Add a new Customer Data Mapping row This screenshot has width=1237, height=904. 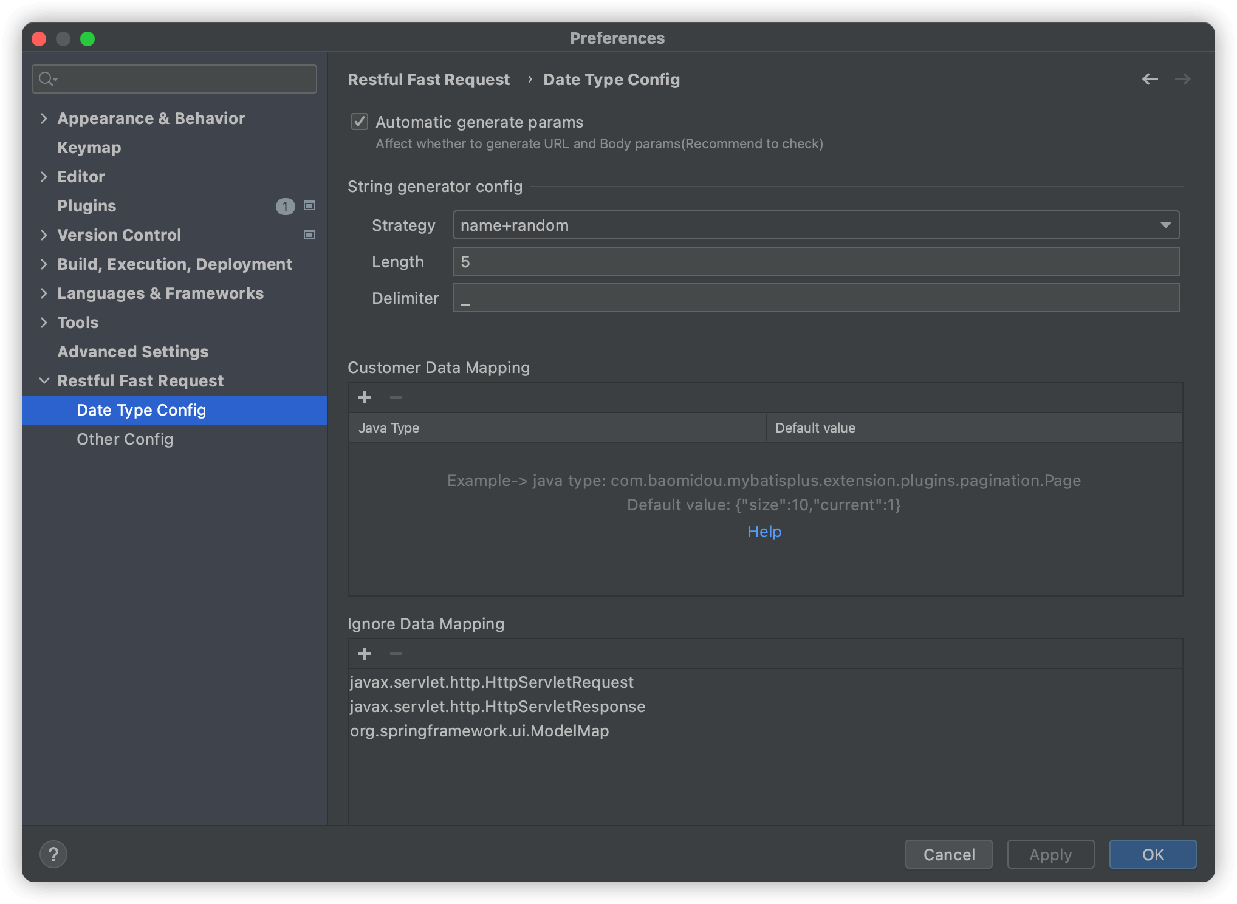click(365, 397)
